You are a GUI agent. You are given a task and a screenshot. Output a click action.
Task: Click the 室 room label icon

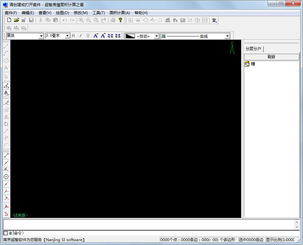click(214, 20)
